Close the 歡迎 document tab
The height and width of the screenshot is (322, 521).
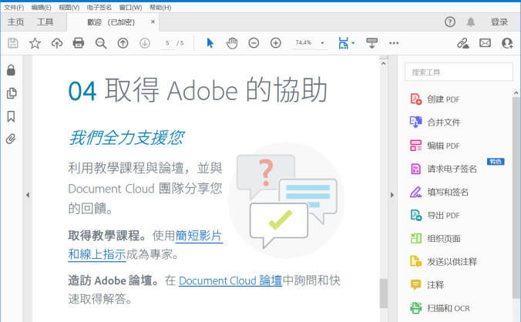tap(153, 22)
